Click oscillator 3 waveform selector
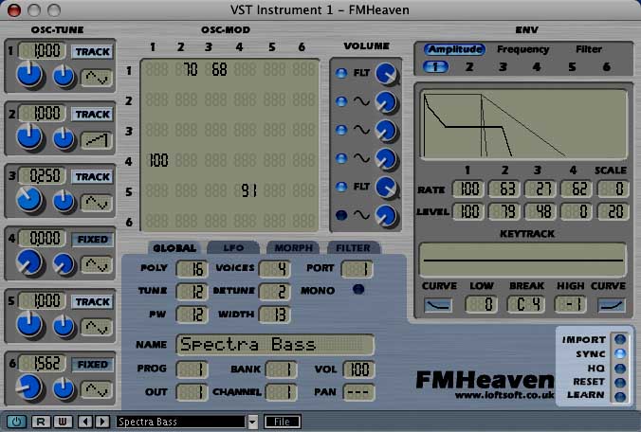 tap(97, 203)
